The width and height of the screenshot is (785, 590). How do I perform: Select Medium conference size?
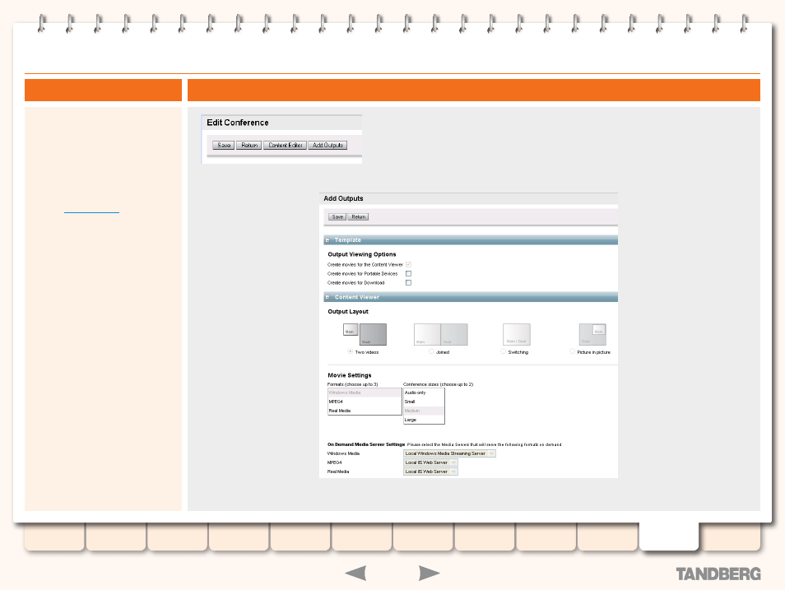[424, 411]
